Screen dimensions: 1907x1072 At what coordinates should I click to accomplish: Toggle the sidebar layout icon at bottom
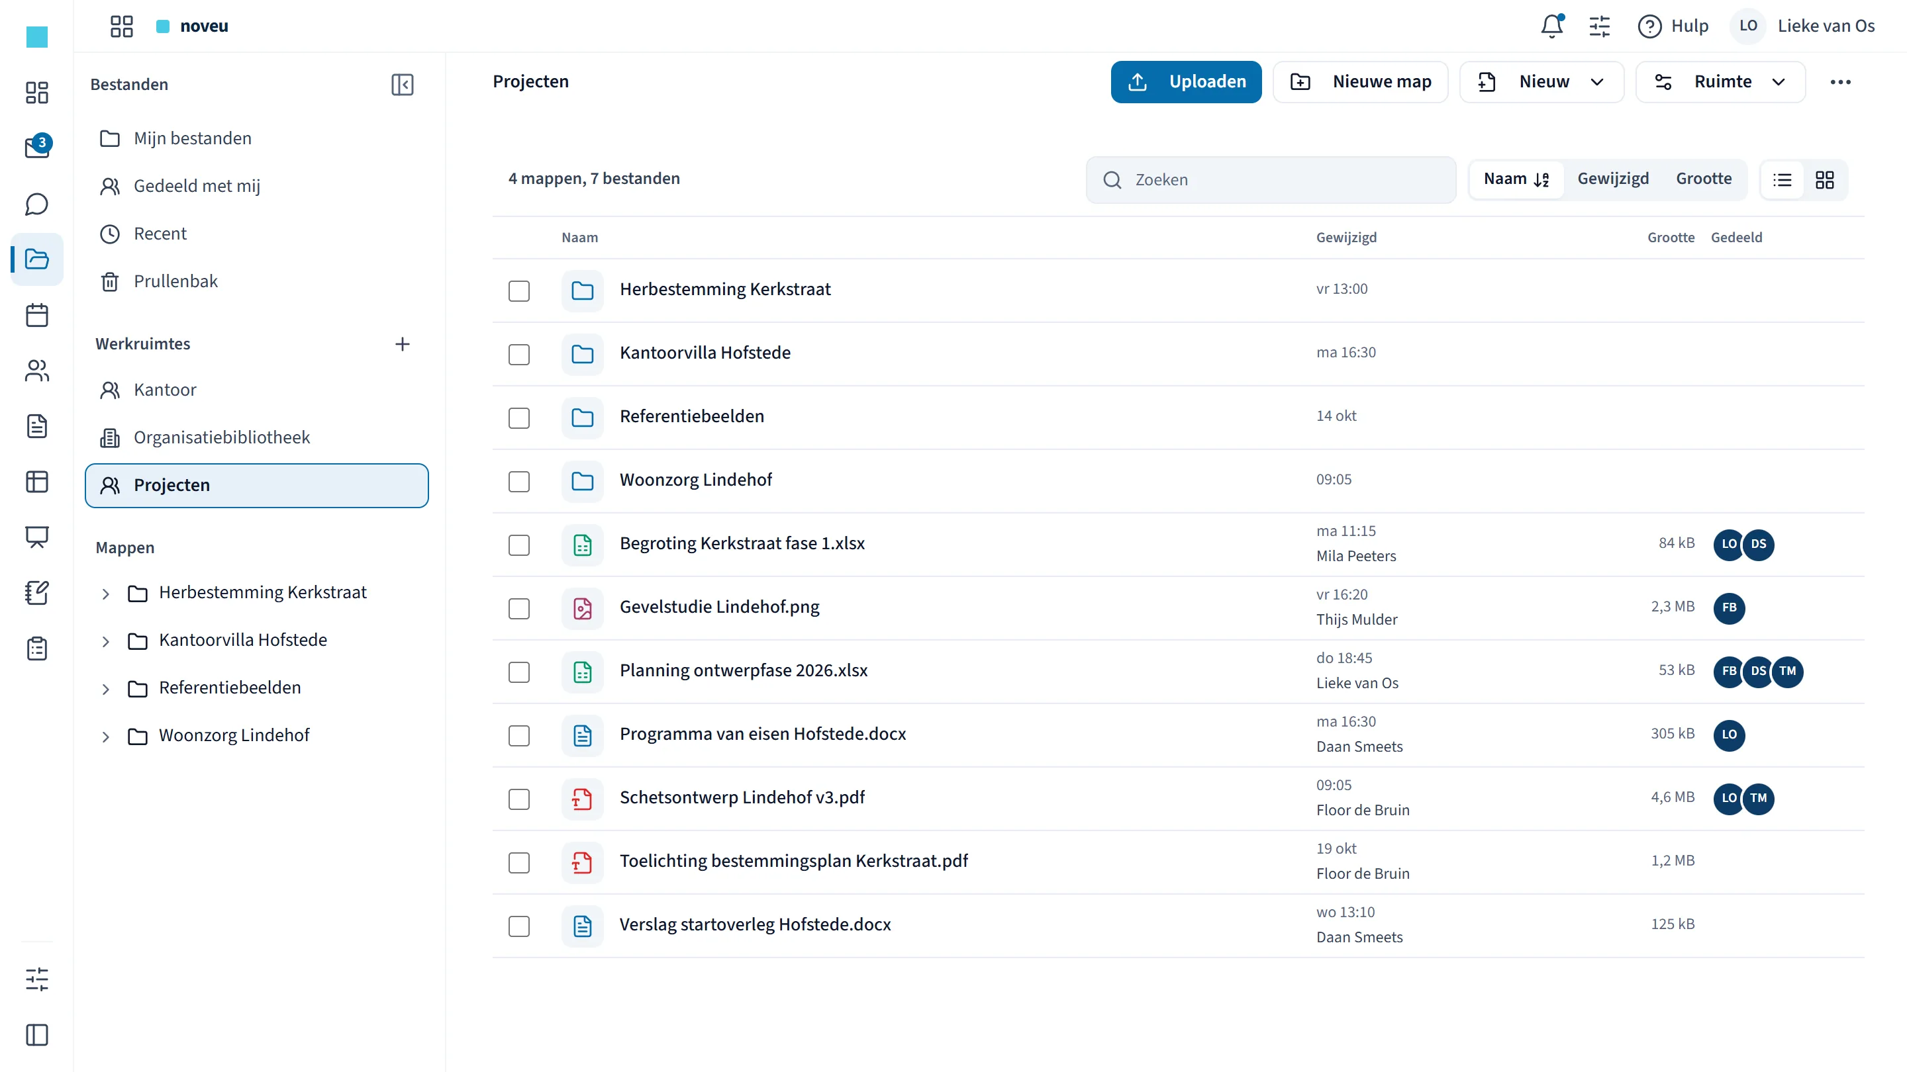37,1035
